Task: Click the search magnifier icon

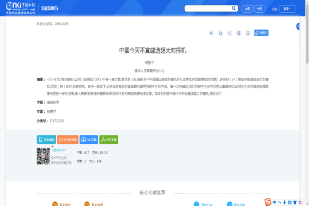Action: point(234,8)
